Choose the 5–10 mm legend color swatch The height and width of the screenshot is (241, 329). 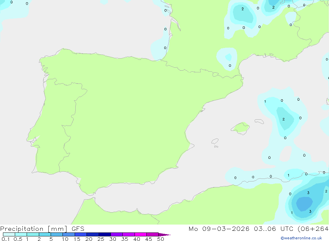[57, 234]
